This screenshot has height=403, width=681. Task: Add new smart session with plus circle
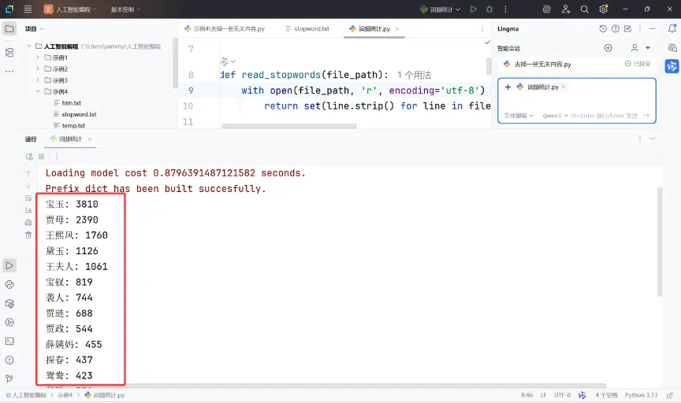tap(608, 48)
